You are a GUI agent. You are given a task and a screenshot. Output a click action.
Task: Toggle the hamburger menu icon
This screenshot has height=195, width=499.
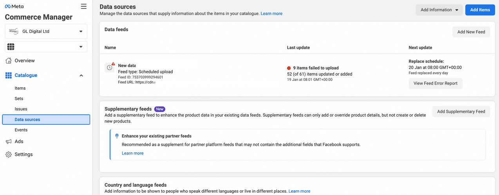click(x=83, y=6)
